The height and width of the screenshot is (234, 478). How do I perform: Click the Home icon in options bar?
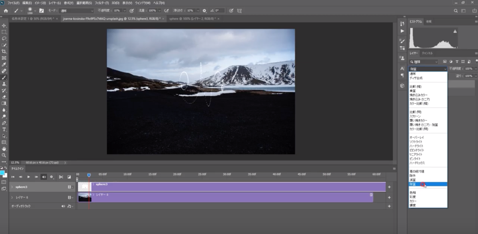6,10
